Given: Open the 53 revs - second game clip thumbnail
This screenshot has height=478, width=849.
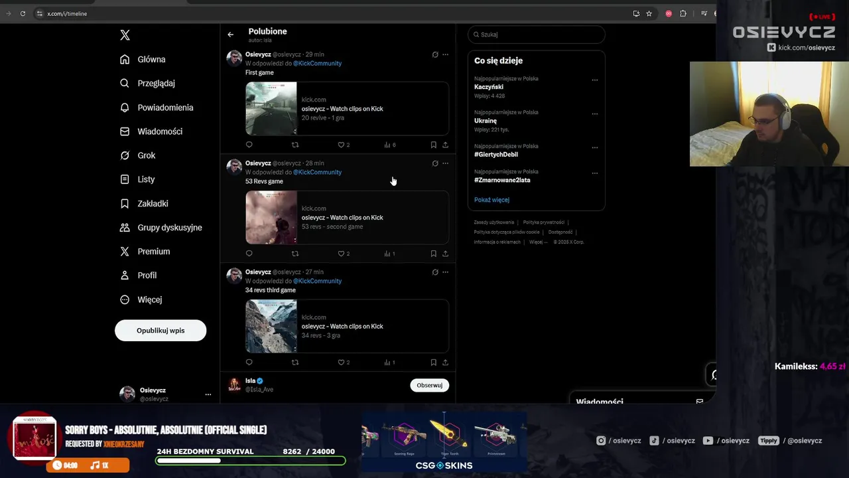Looking at the screenshot, I should pos(271,217).
